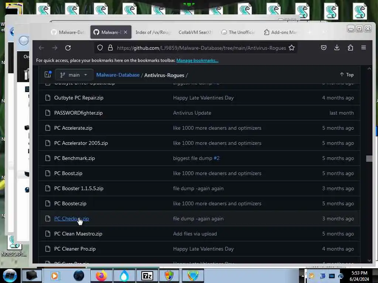Open the dark globe taskbar application
Viewport: 378px width, 283px height.
(x=79, y=276)
